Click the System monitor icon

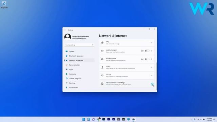click(66, 51)
